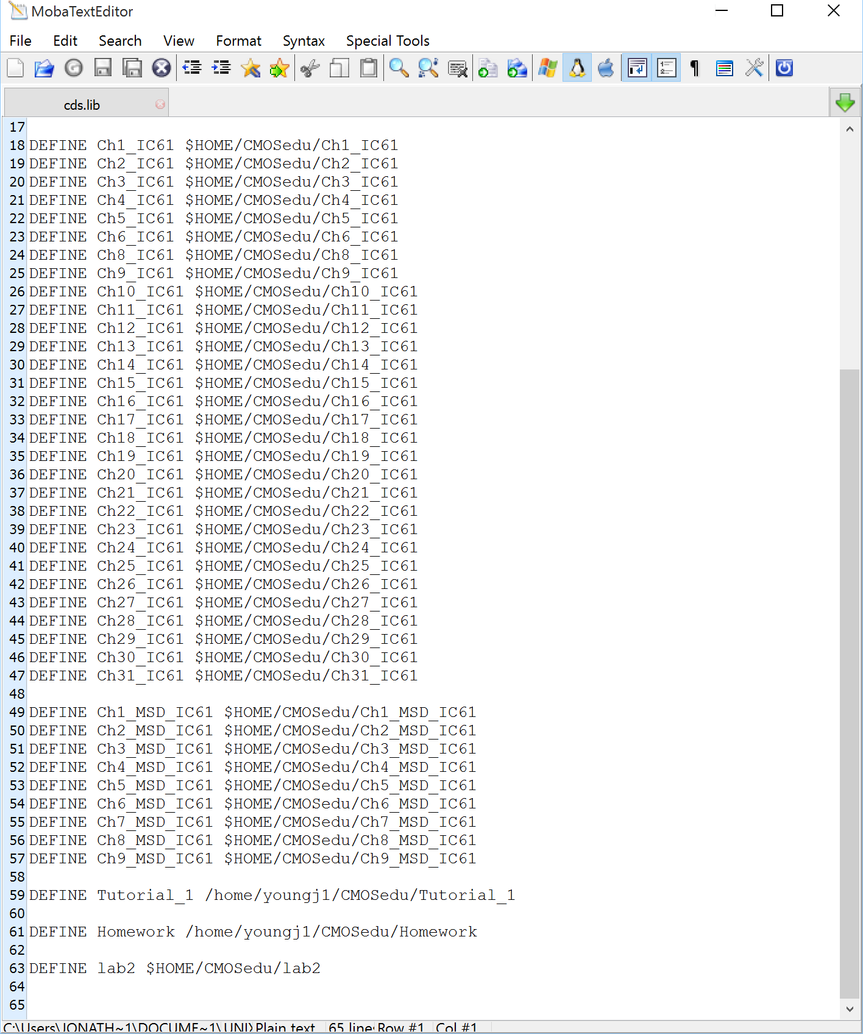Screen dimensions: 863x1034
Task: Click the Row #1 status bar entry
Action: [400, 1027]
